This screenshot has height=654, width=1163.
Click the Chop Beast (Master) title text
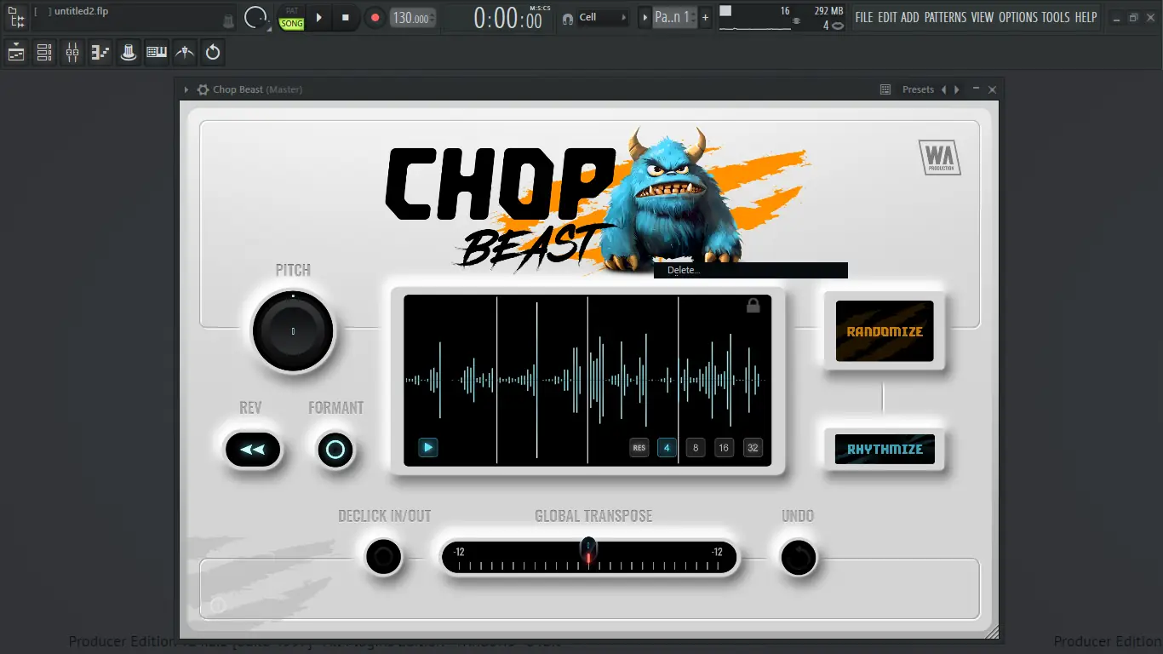click(x=257, y=89)
